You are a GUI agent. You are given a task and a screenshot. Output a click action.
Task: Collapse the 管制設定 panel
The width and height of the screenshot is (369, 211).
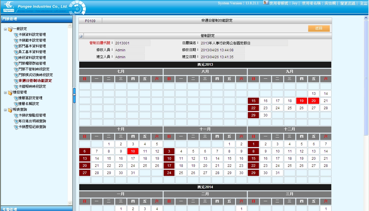pos(81,35)
